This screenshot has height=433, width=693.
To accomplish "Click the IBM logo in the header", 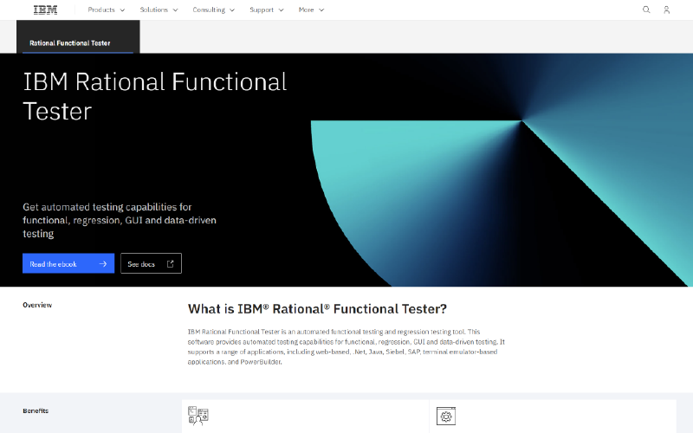I will (x=46, y=10).
